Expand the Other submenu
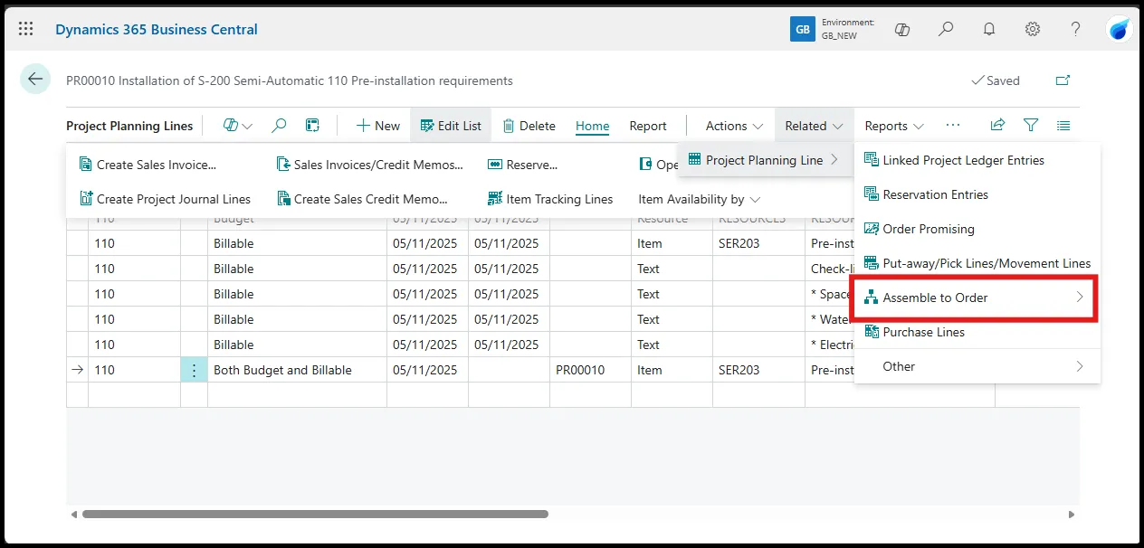Screen dimensions: 1144x548 pos(977,366)
